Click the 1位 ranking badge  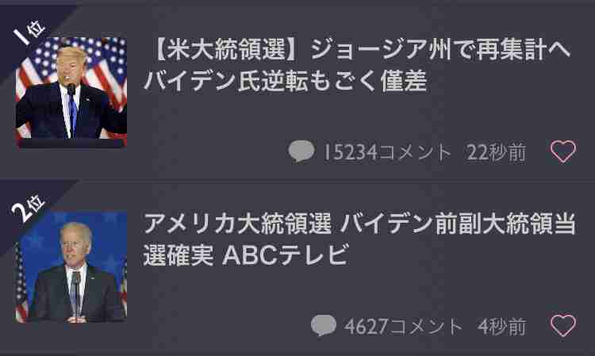29,33
